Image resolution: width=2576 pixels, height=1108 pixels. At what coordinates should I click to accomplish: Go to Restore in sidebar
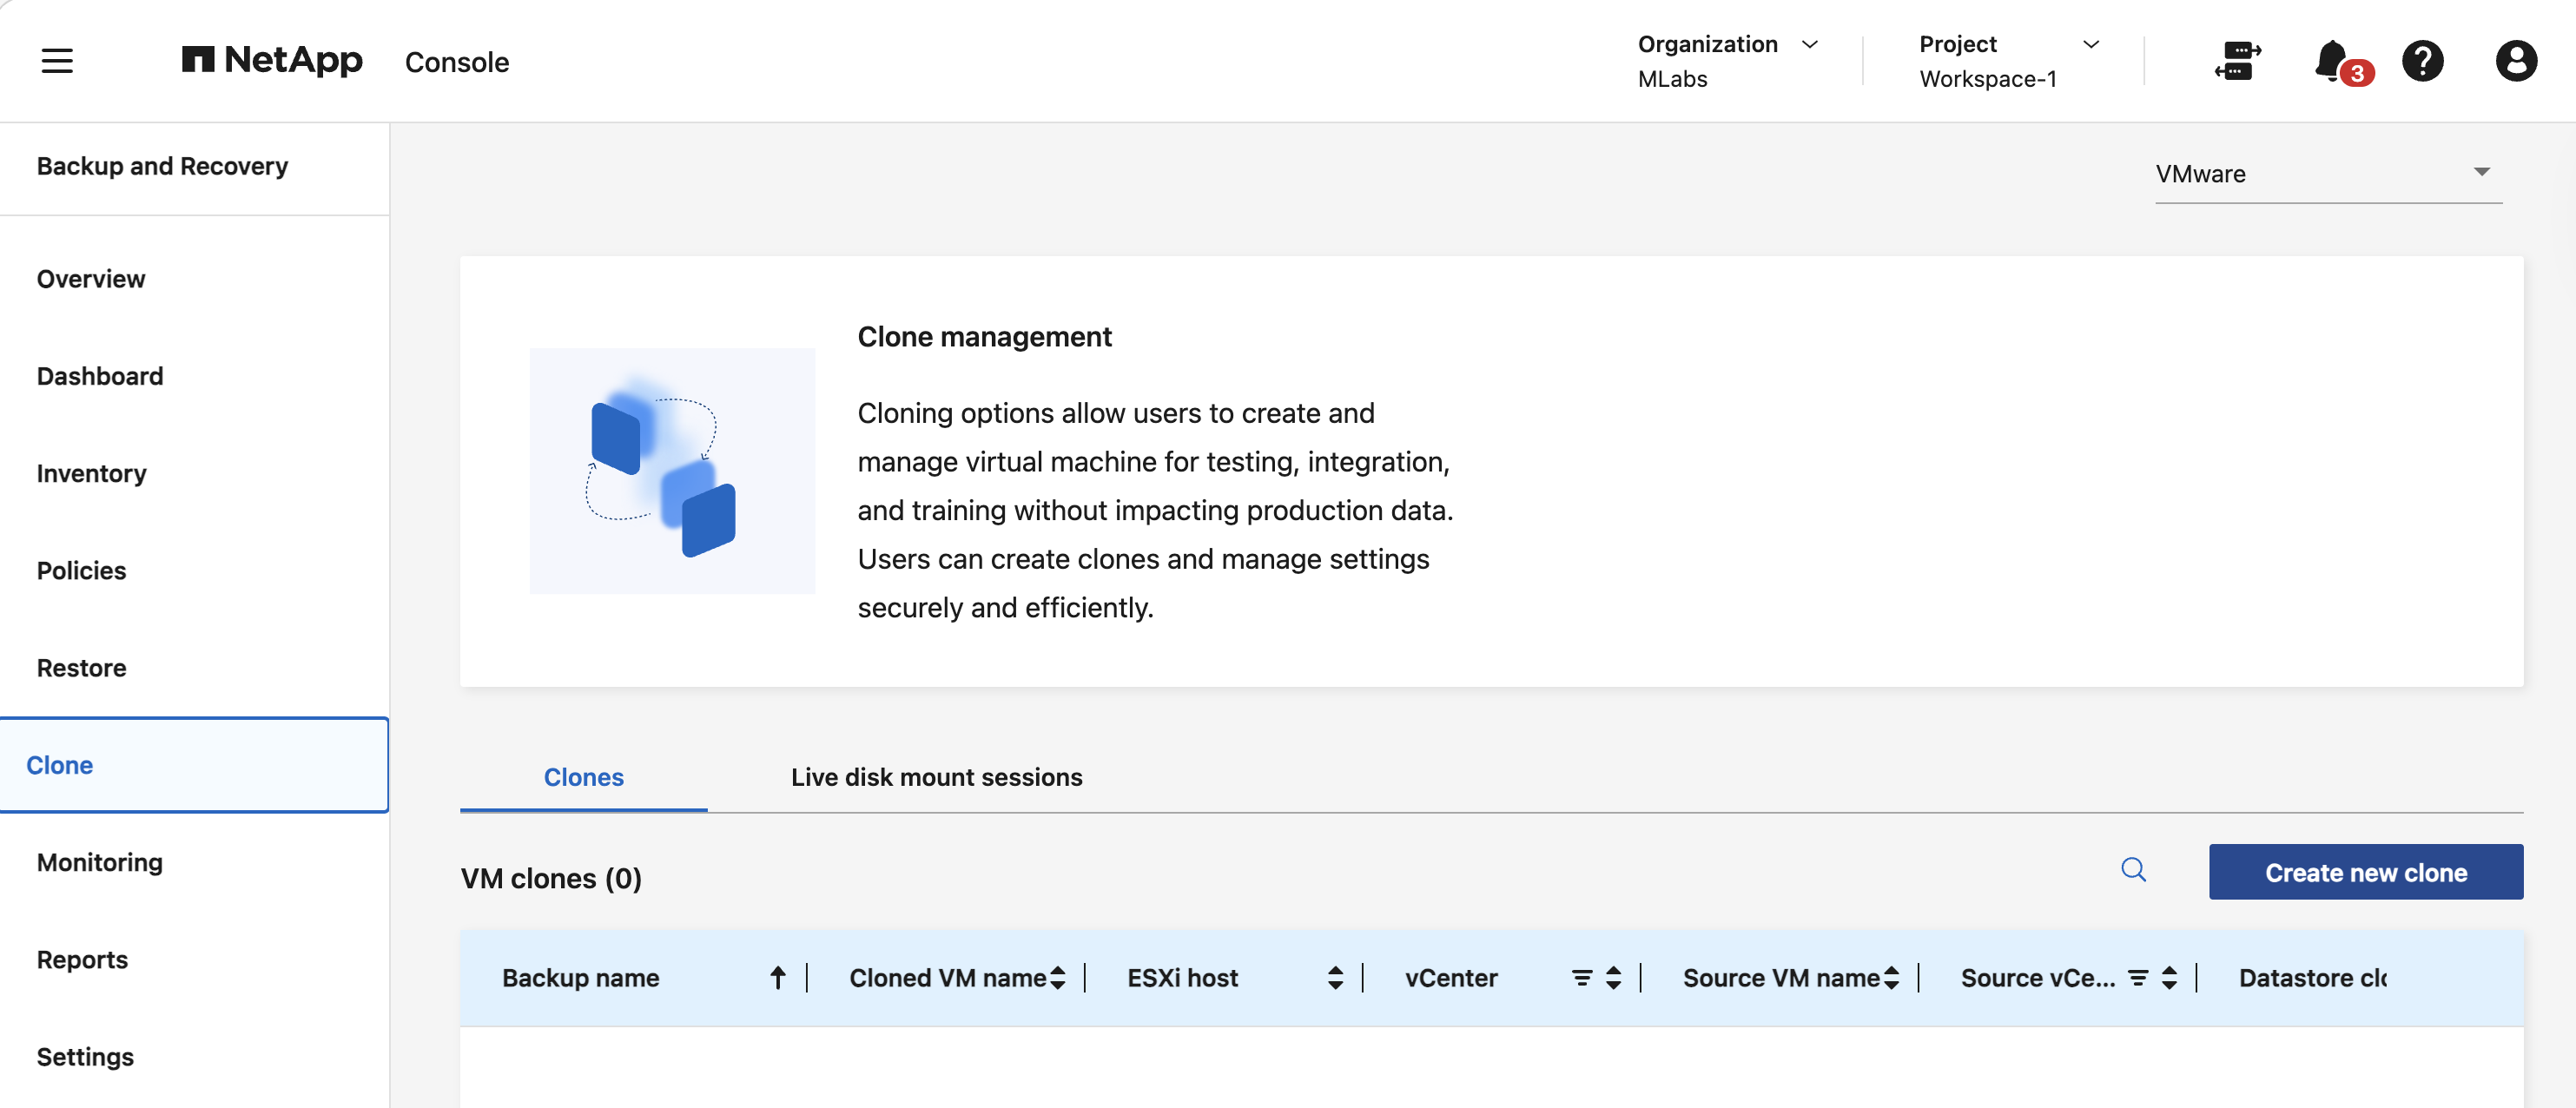point(81,668)
